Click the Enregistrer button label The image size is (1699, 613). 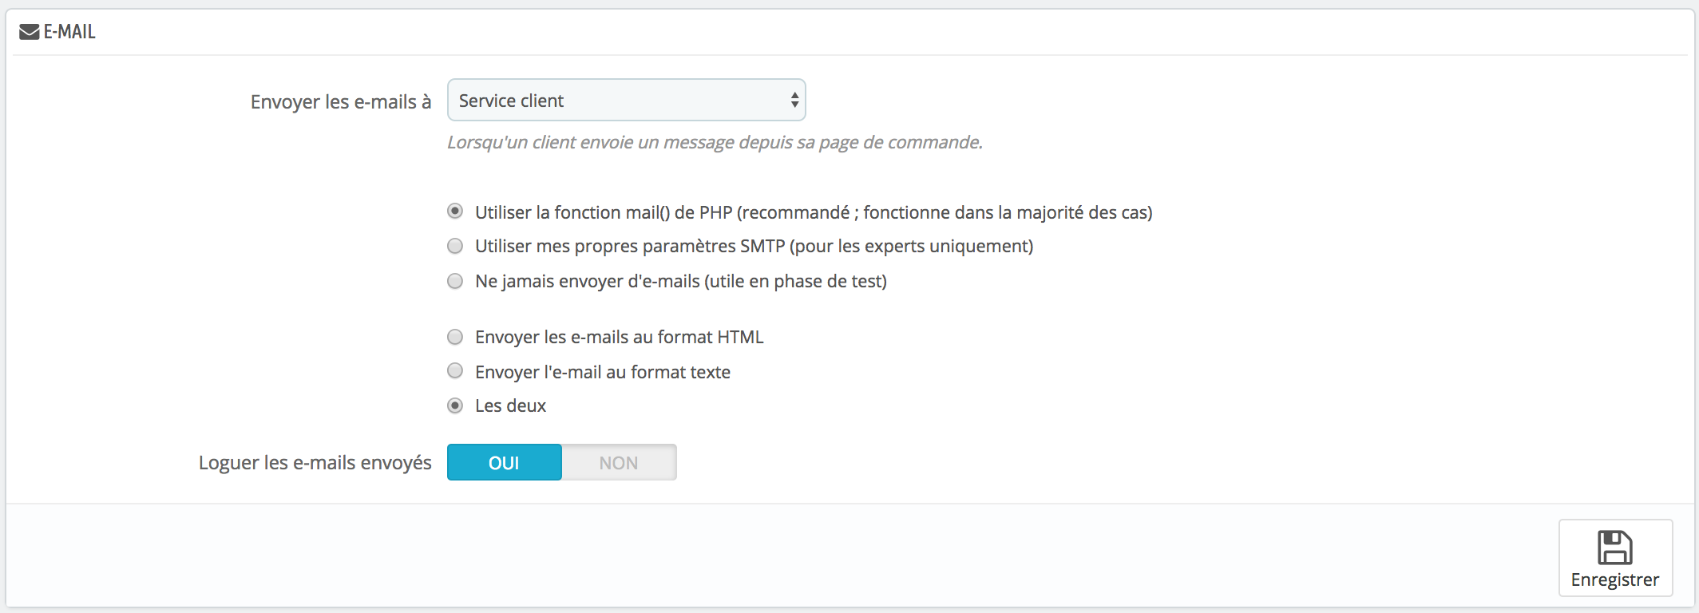[x=1615, y=580]
